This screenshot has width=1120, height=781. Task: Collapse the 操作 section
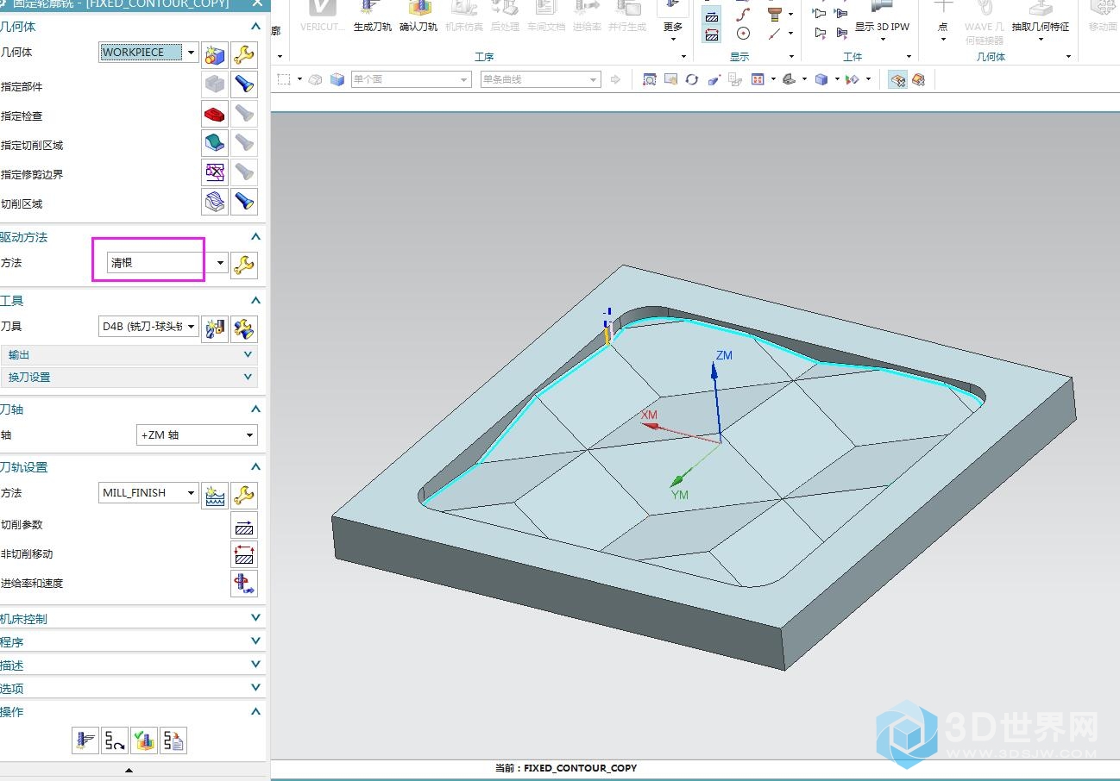click(255, 711)
